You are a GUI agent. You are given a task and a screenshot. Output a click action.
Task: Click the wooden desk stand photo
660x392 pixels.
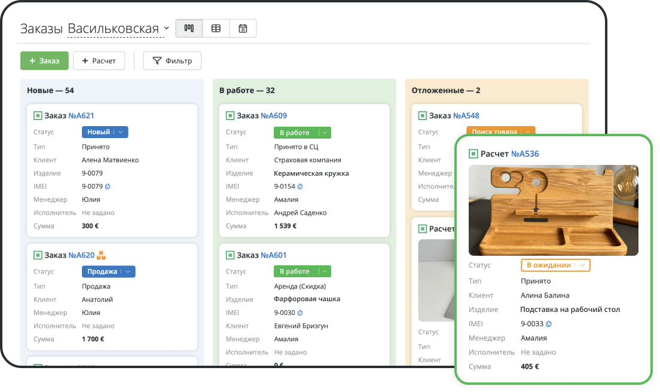pos(553,210)
